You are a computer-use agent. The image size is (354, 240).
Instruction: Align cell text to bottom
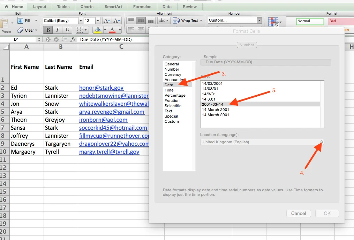[x=150, y=21]
